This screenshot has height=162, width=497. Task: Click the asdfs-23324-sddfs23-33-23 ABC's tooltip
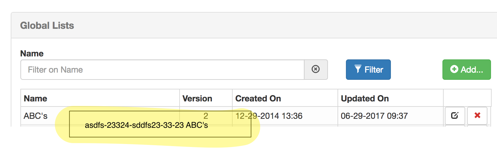[146, 125]
